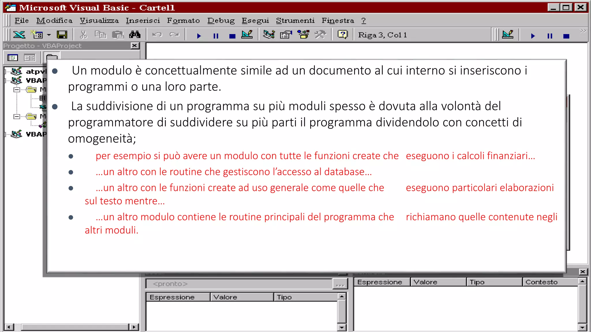The image size is (591, 332).
Task: Open the ? help menu
Action: [x=364, y=20]
